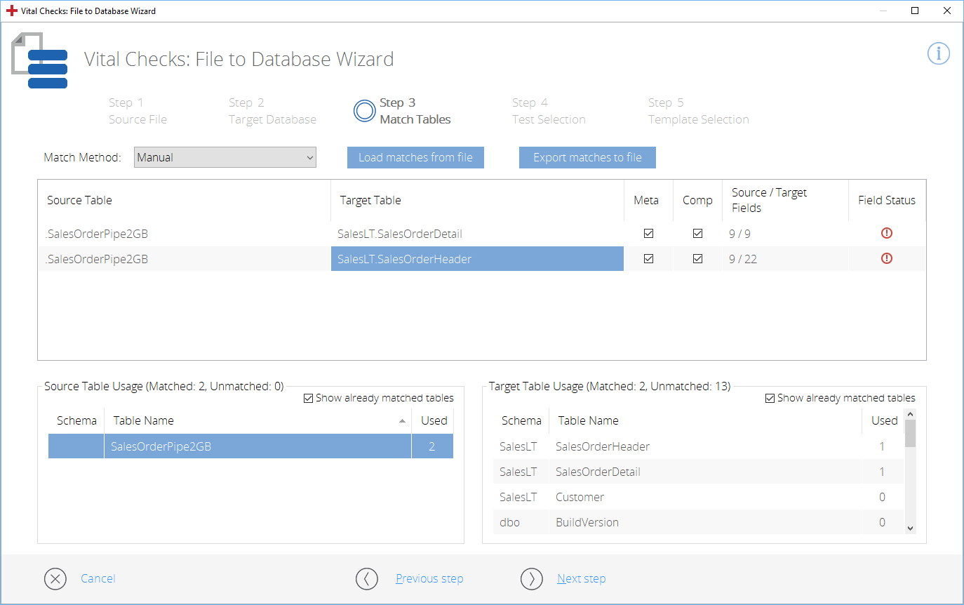Uncheck source 'Show already matched tables'

(x=308, y=399)
